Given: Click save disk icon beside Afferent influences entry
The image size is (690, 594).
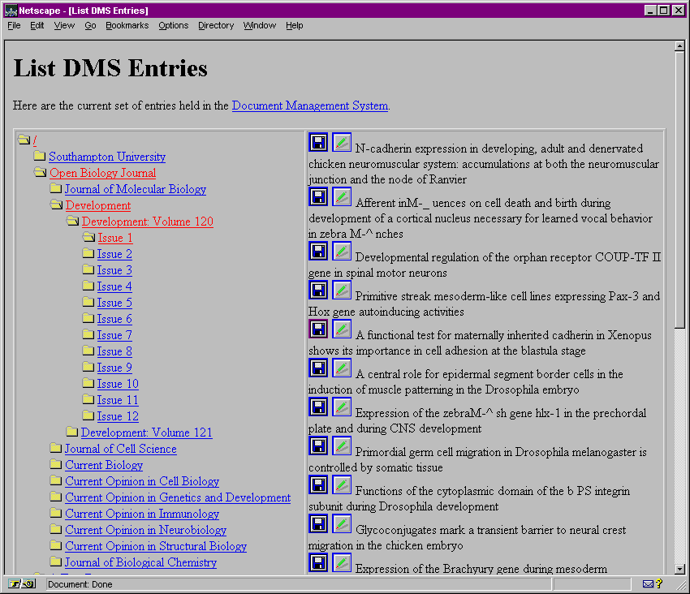Looking at the screenshot, I should pos(318,196).
